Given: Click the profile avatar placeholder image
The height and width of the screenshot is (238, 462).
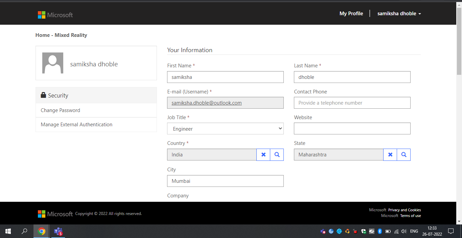Looking at the screenshot, I should [52, 63].
